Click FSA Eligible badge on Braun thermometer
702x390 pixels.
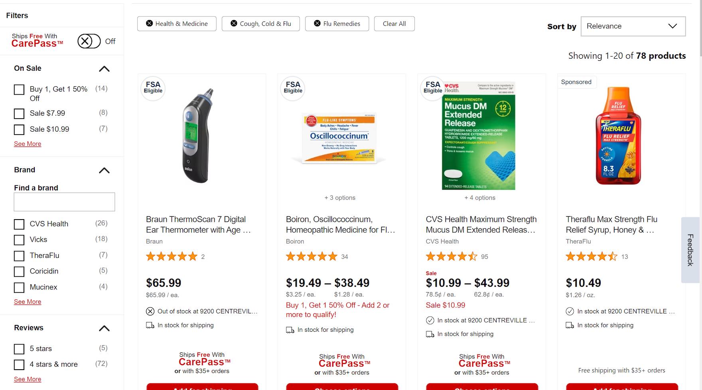153,87
